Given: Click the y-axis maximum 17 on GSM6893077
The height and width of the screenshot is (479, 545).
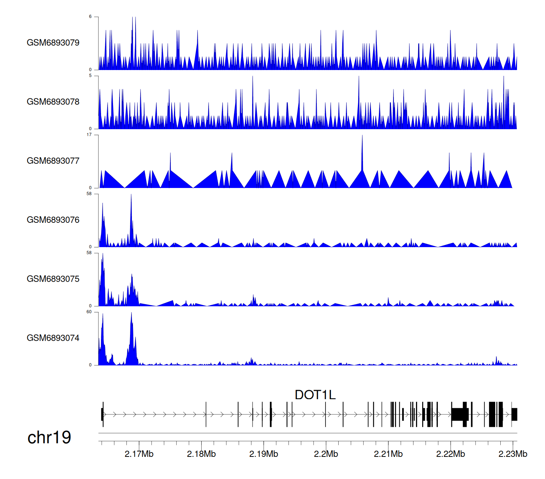Looking at the screenshot, I should point(89,135).
